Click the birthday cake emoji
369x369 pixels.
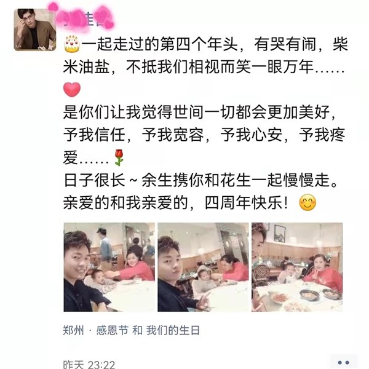click(x=71, y=44)
